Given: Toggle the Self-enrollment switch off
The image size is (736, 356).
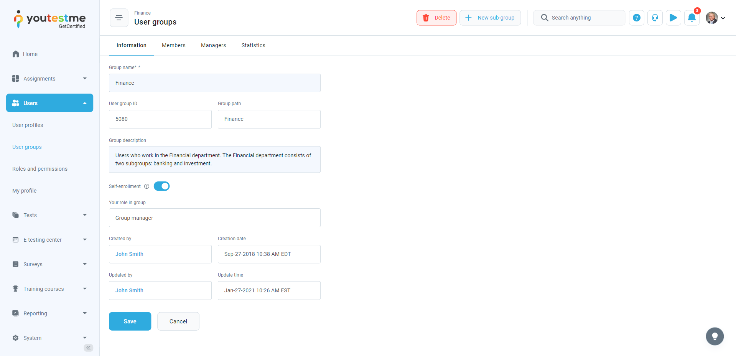Looking at the screenshot, I should [x=161, y=186].
